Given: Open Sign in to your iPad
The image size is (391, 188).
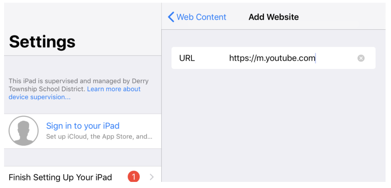Looking at the screenshot, I should click(x=83, y=126).
